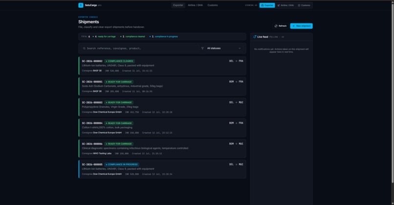
Task: Click the plus icon on New shipment
Action: (x=293, y=26)
